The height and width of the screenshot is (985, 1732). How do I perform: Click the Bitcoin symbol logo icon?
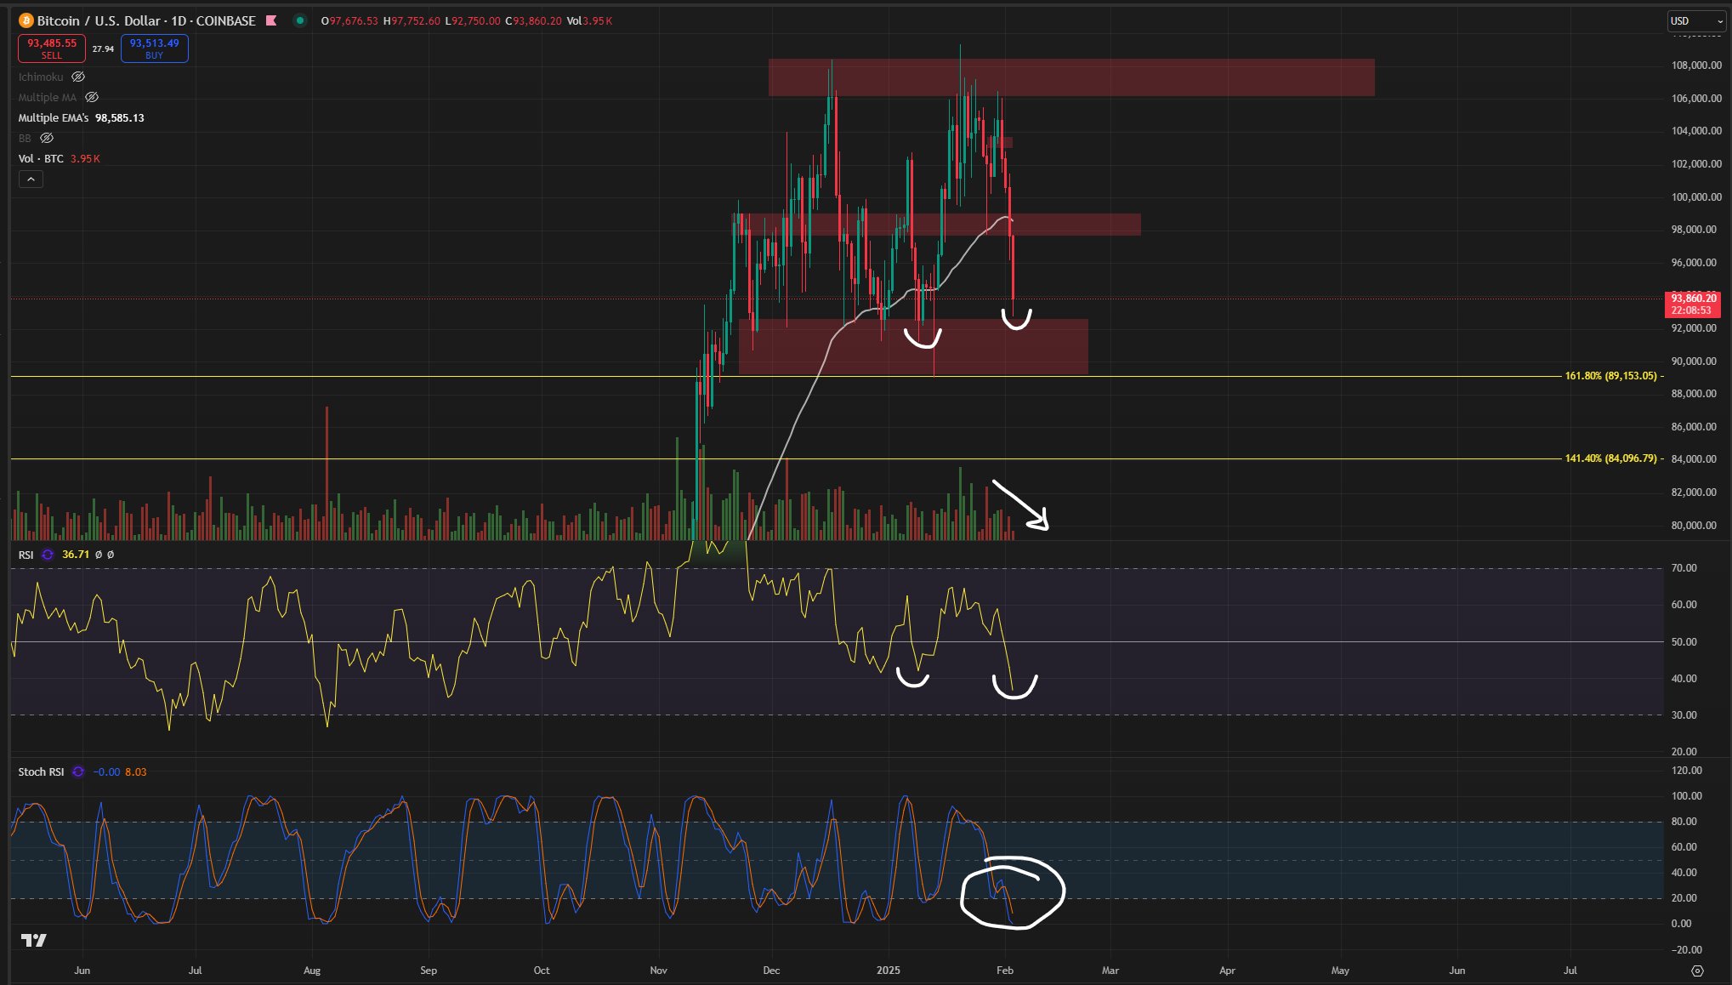(26, 20)
